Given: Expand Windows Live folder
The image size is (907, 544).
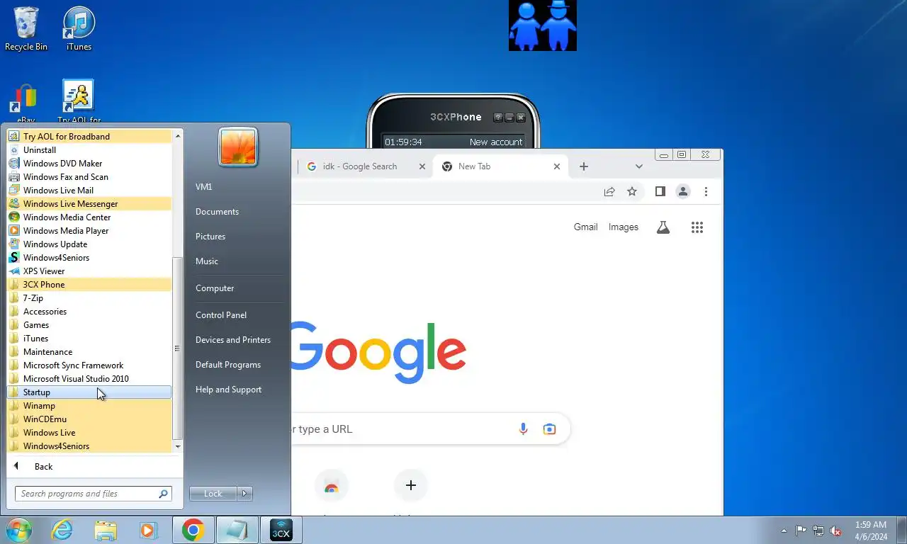Looking at the screenshot, I should coord(89,432).
